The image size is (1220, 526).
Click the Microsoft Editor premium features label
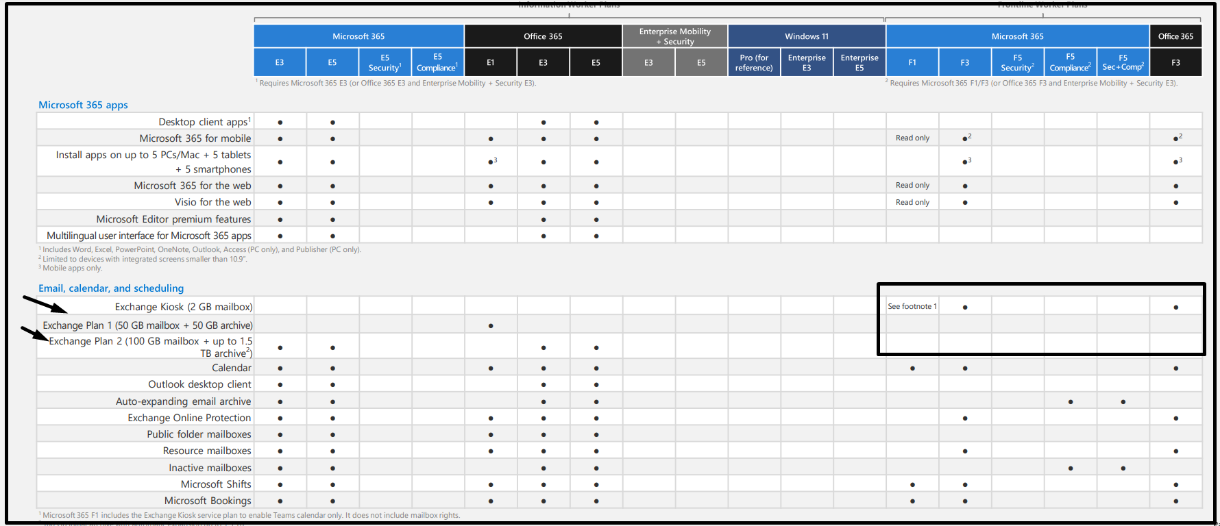(174, 219)
